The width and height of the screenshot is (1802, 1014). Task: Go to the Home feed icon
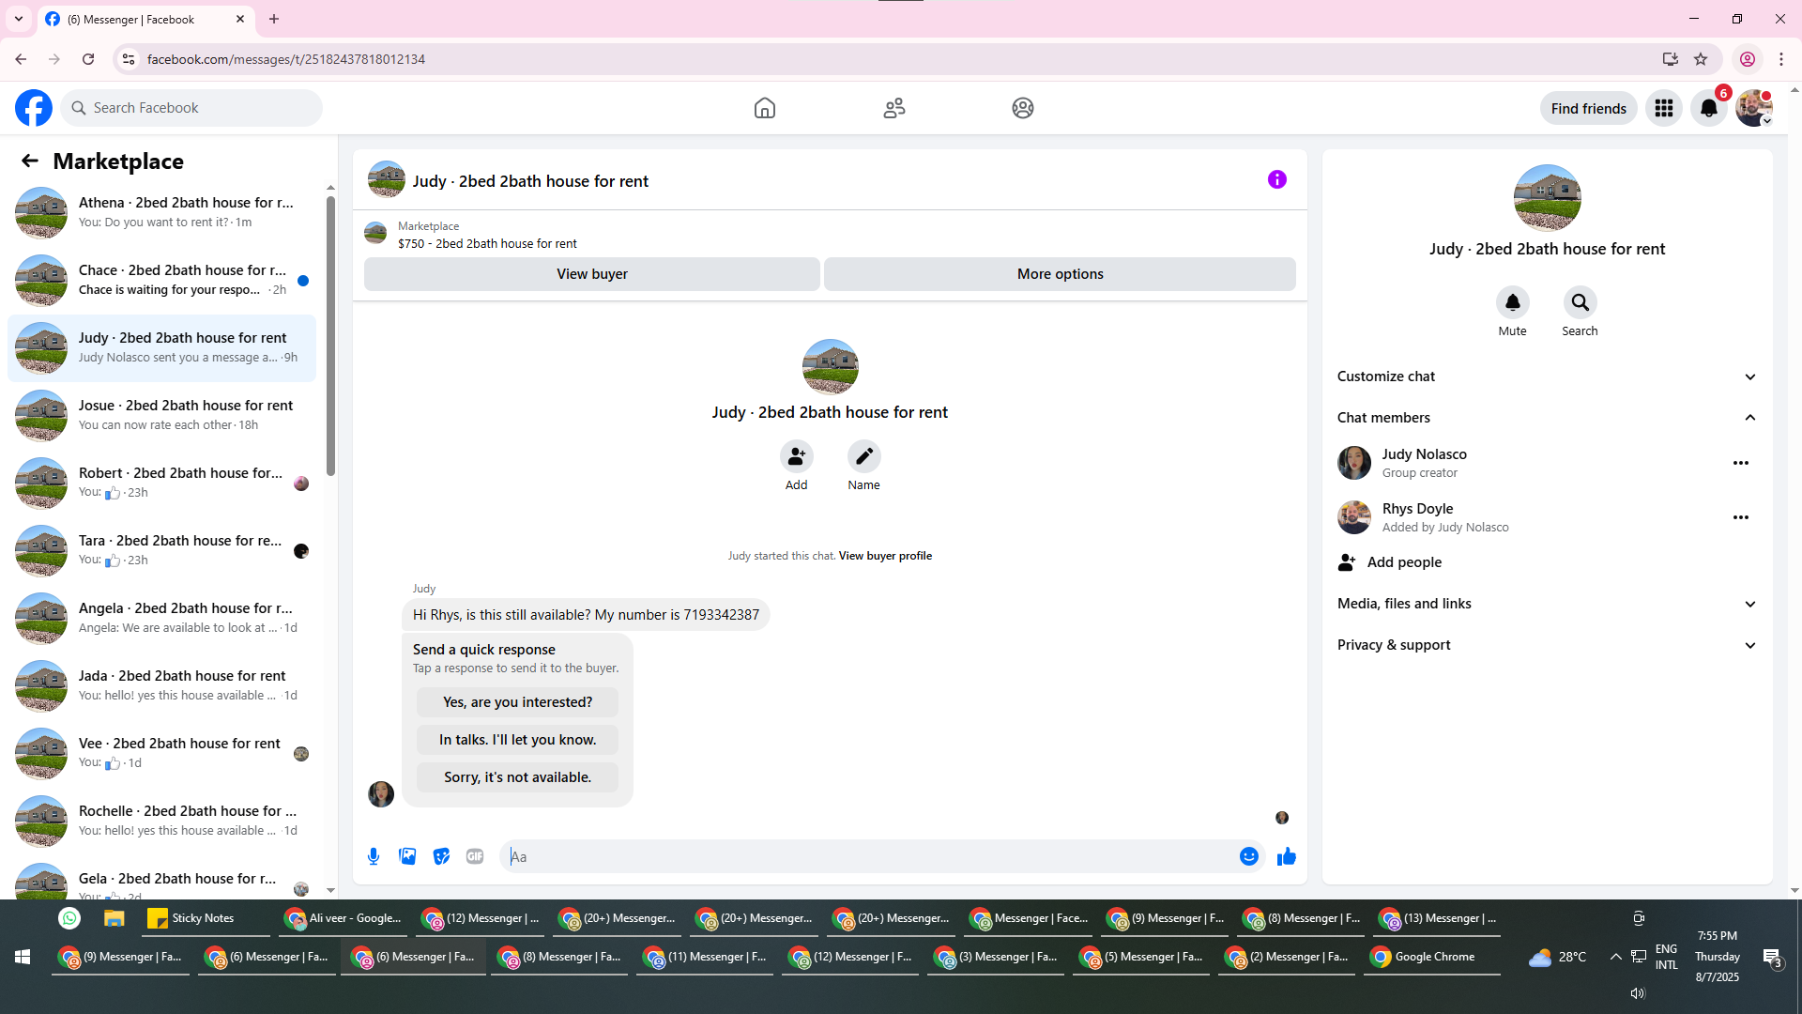click(765, 108)
